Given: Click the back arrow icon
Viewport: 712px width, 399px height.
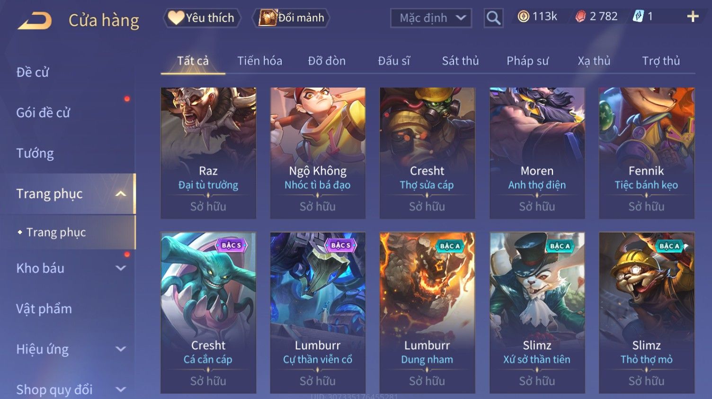Looking at the screenshot, I should 35,20.
